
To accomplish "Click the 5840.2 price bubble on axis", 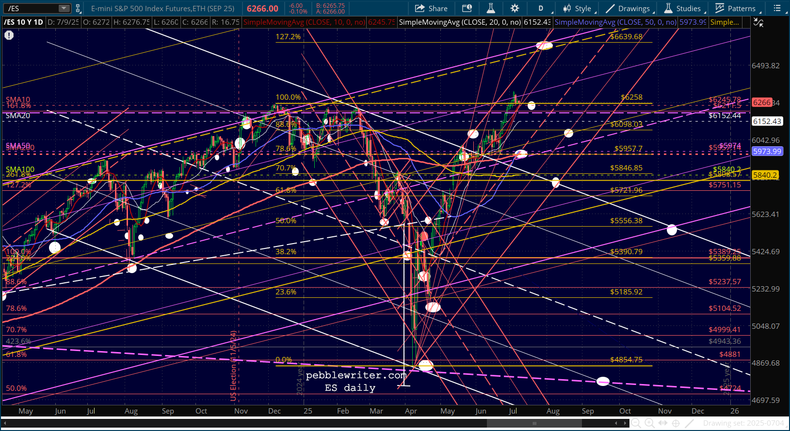I will [x=765, y=175].
